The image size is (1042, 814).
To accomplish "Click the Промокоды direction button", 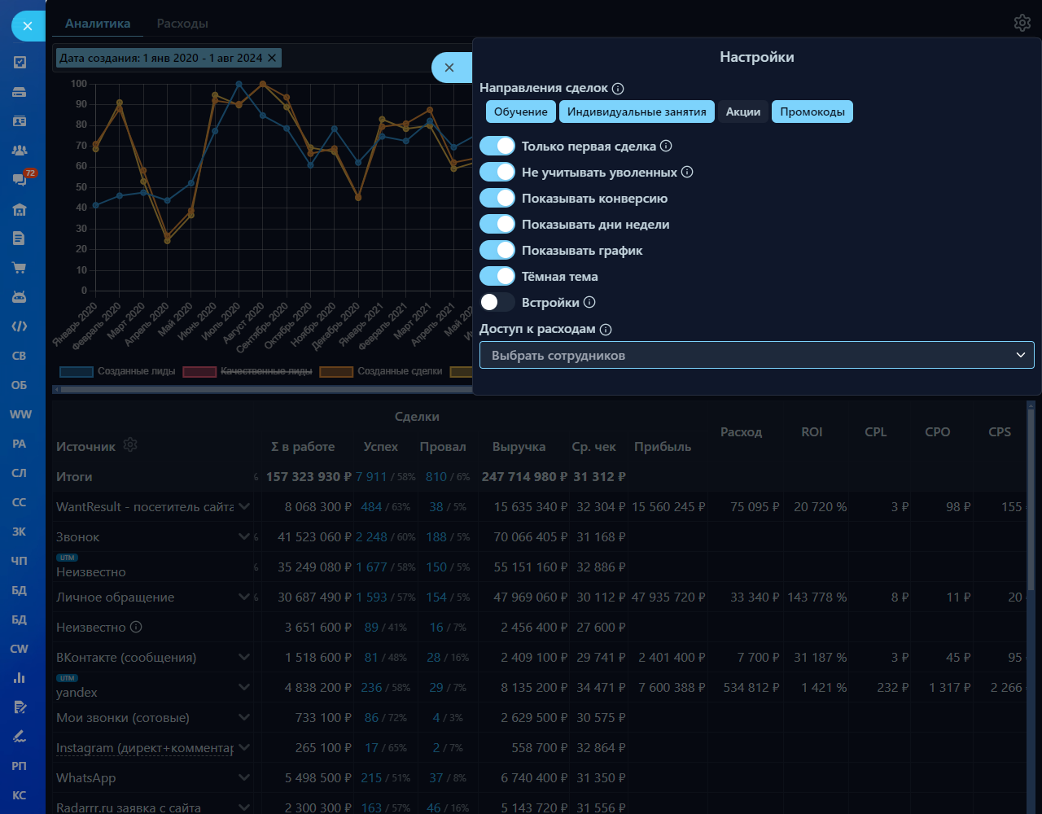I will pos(812,112).
